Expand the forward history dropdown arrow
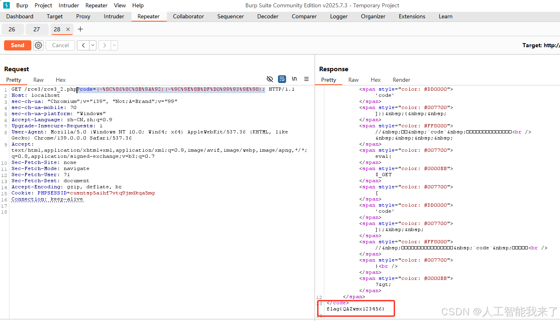The width and height of the screenshot is (560, 321). coord(114,45)
